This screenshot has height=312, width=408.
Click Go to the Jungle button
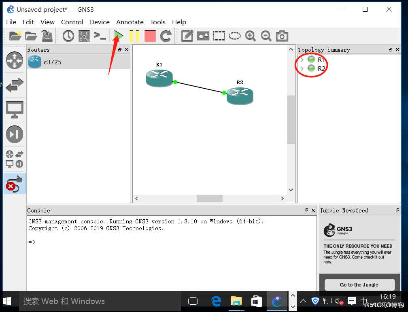pos(359,284)
